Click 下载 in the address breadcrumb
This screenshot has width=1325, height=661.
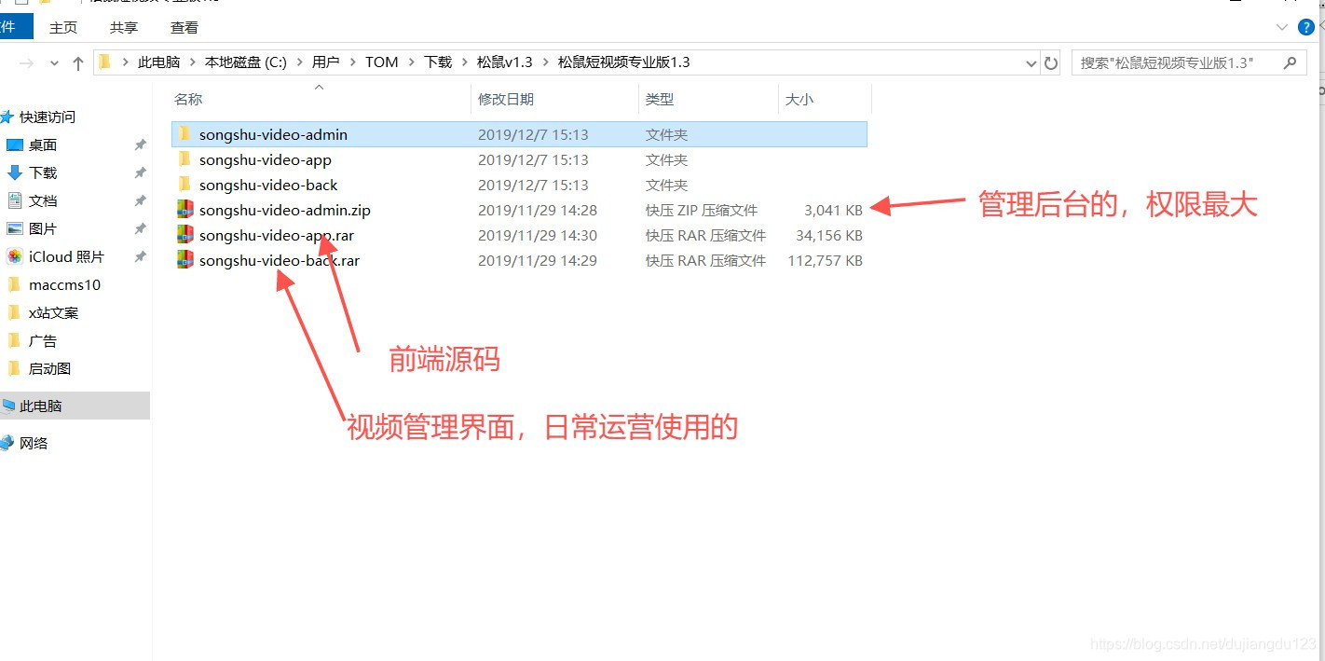438,62
